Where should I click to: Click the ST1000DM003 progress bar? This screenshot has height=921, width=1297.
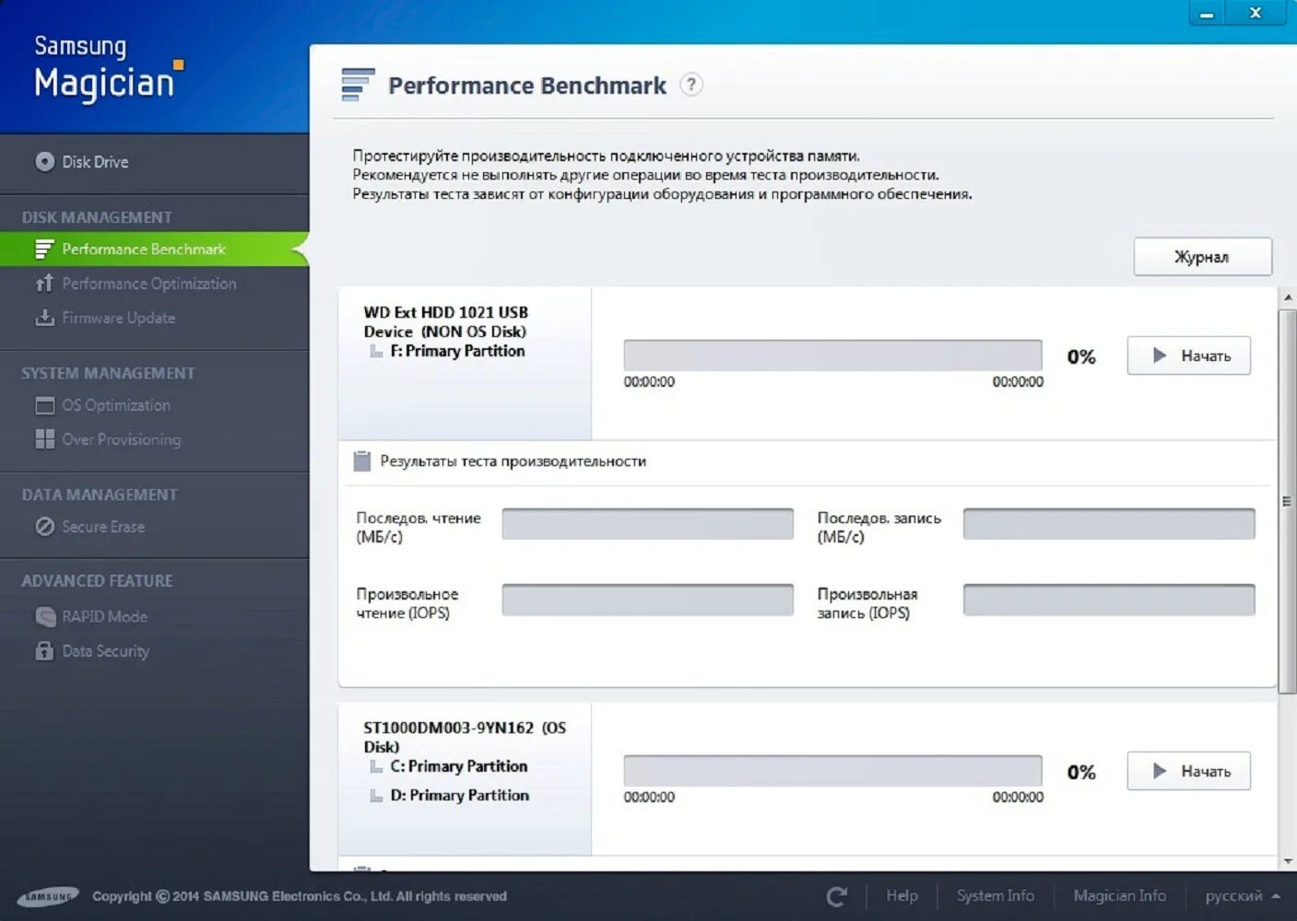pos(832,771)
